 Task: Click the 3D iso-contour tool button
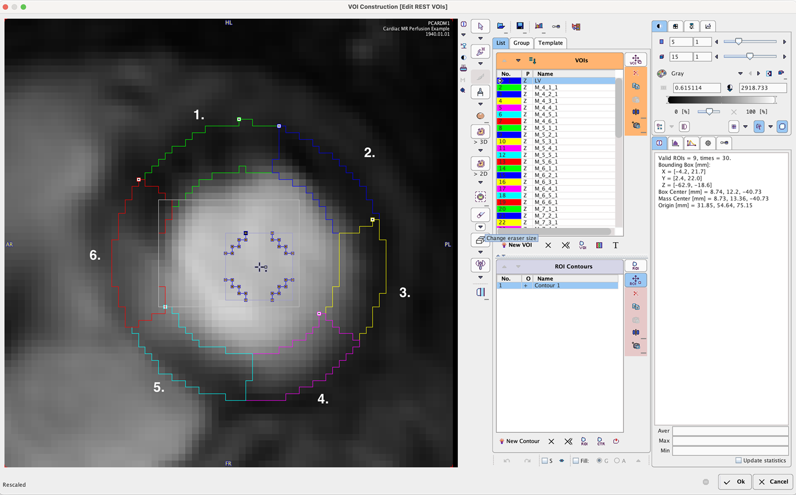480,132
